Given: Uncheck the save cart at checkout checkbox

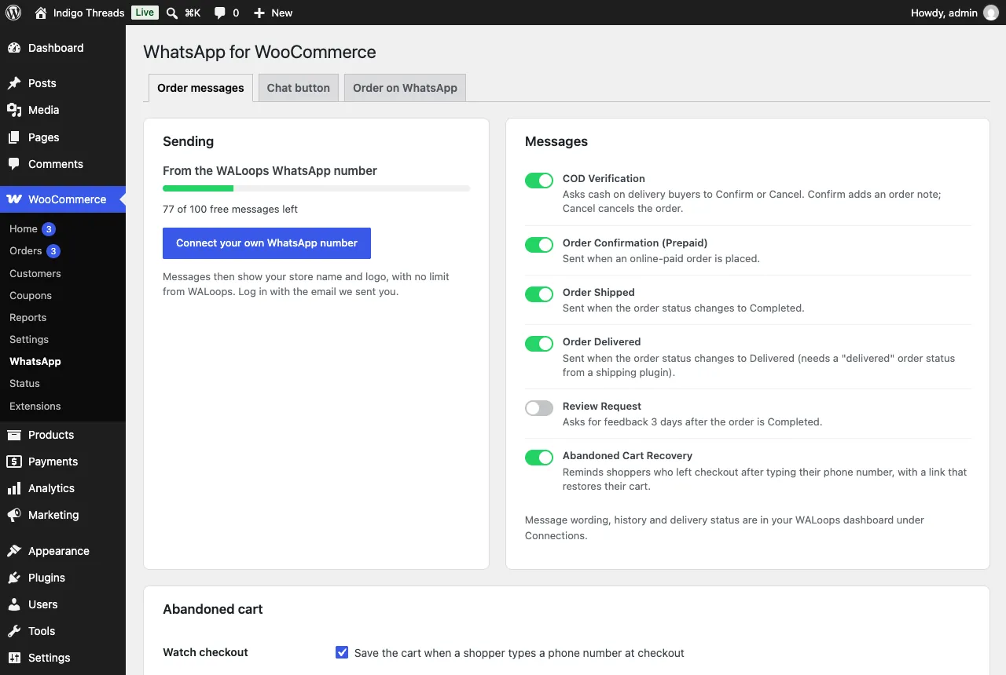Looking at the screenshot, I should 342,652.
